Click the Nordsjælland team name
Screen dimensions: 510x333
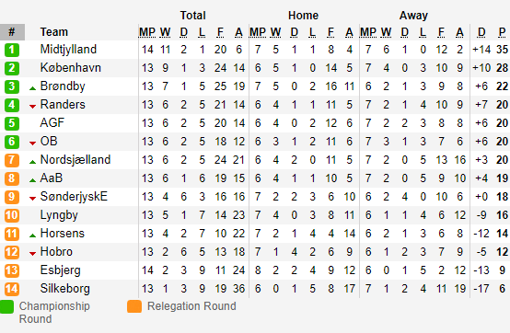[x=75, y=159]
